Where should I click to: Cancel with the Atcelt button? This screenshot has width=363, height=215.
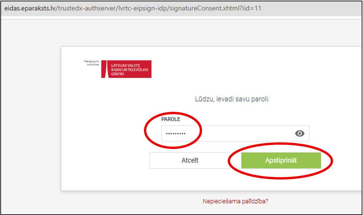(x=189, y=161)
